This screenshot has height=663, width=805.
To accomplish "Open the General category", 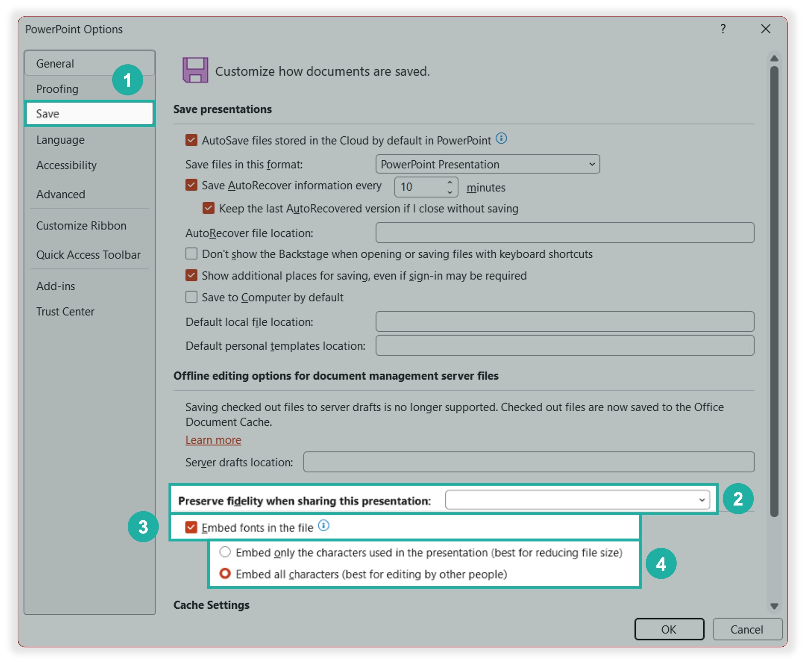I will click(x=89, y=63).
